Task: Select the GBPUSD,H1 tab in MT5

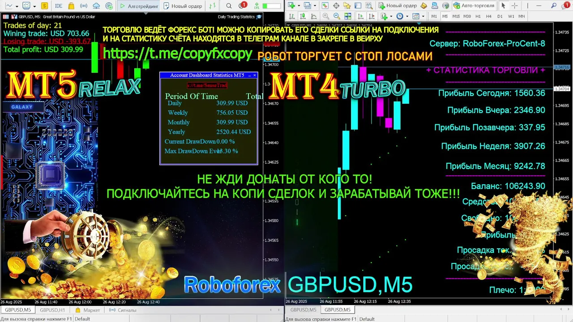Action: point(52,310)
